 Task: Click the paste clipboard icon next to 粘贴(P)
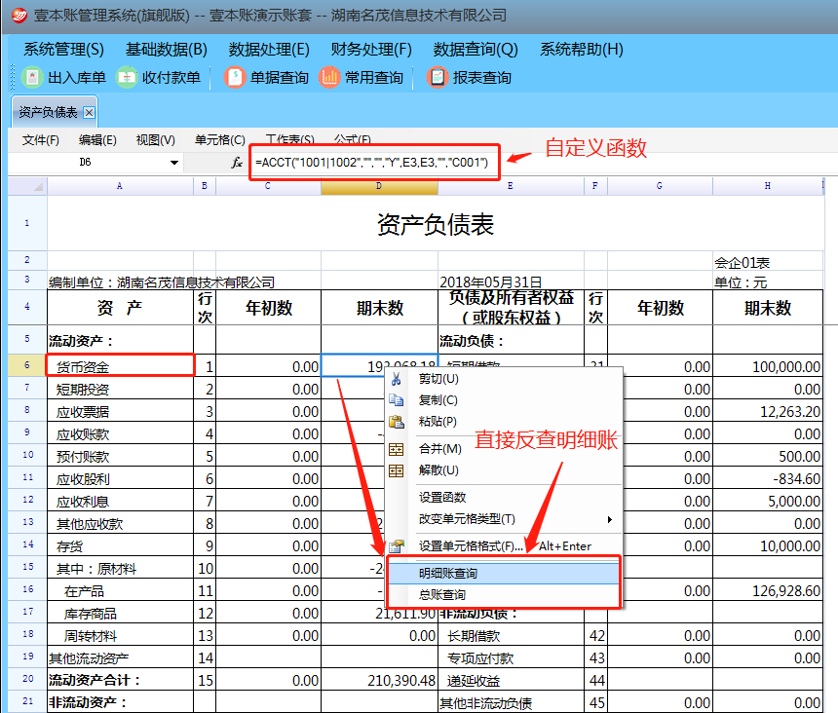coord(396,422)
